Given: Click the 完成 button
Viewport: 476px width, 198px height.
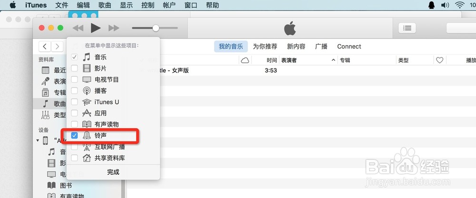Looking at the screenshot, I should pyautogui.click(x=113, y=172).
